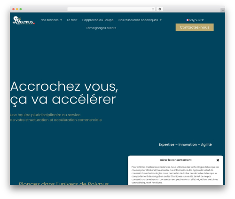The width and height of the screenshot is (235, 199).
Task: Click the Gérer le consentement dialog title
Action: coord(175,160)
